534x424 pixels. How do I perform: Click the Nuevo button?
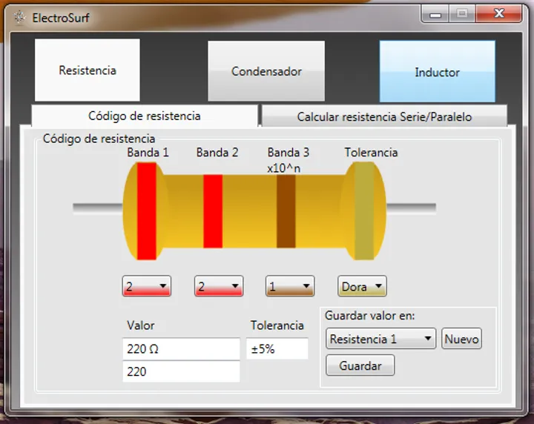[x=461, y=339]
